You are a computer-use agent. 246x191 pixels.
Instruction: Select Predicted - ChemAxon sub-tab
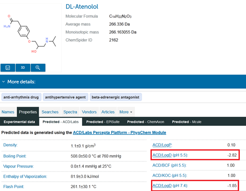pyautogui.click(x=146, y=122)
